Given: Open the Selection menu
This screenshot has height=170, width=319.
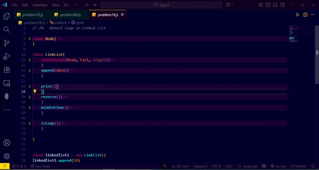Looking at the screenshot, I should (x=40, y=5).
